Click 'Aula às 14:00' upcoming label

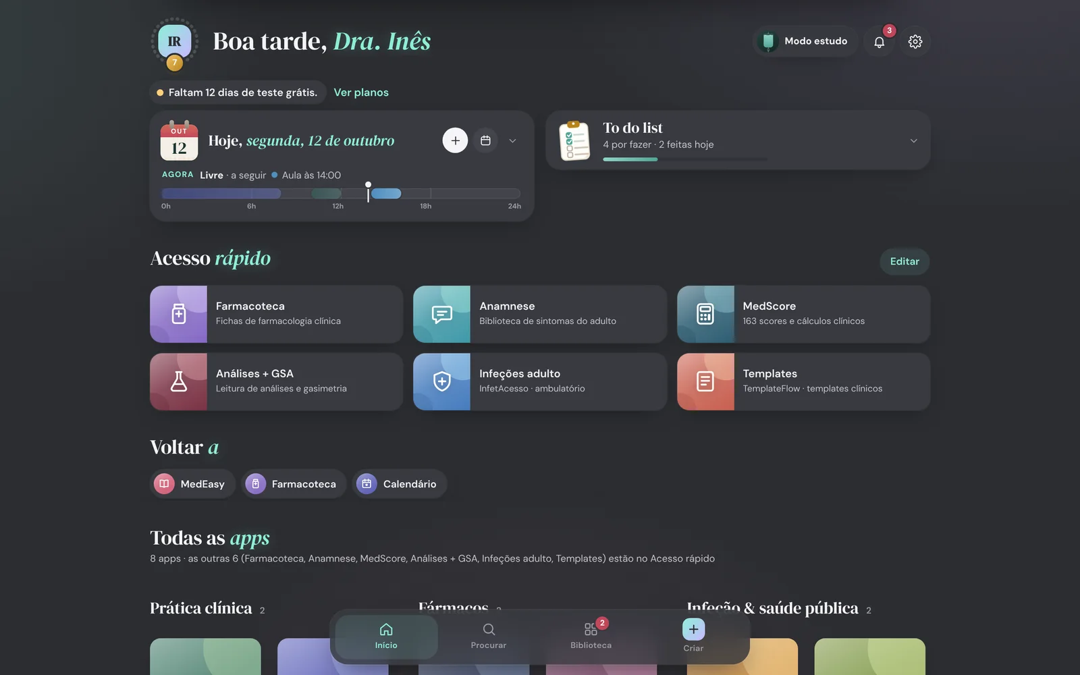tap(311, 175)
